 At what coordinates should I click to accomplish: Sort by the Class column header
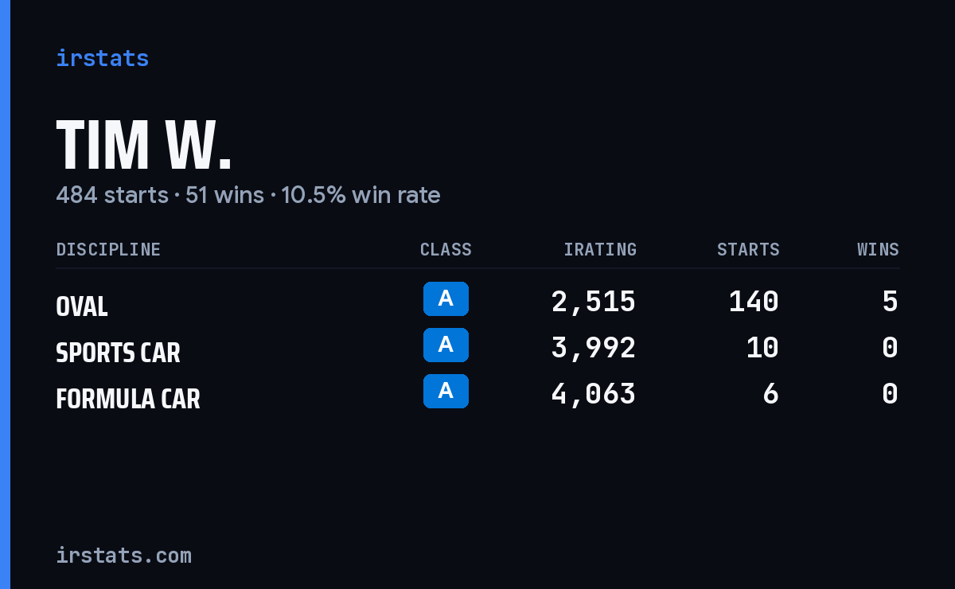[446, 250]
